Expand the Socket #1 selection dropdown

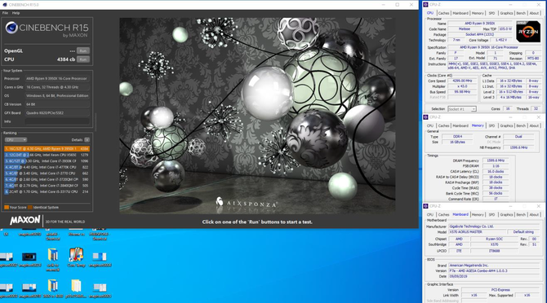click(x=462, y=109)
